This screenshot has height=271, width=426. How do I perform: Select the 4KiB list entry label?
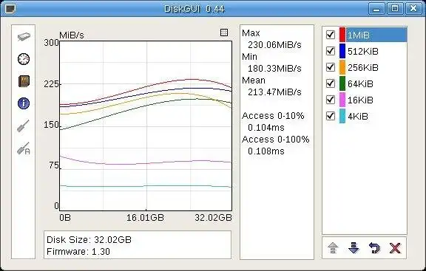pyautogui.click(x=358, y=117)
